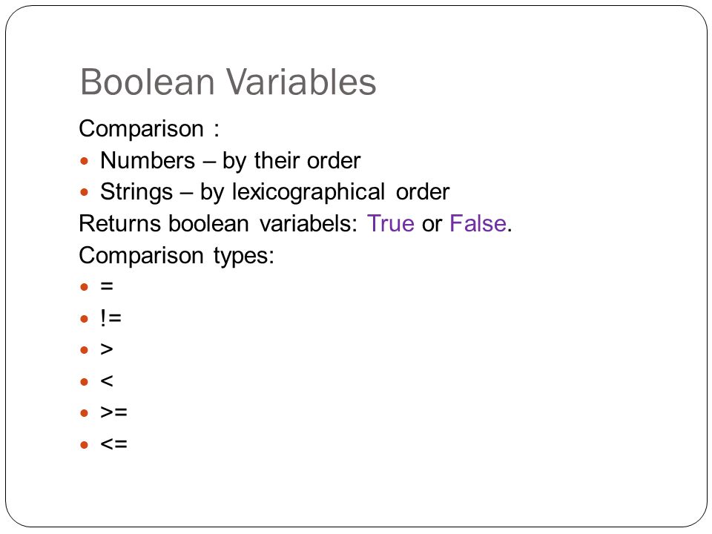Click the orange bullet beside Numbers
Viewport: 712px width, 534px height.
coord(84,161)
